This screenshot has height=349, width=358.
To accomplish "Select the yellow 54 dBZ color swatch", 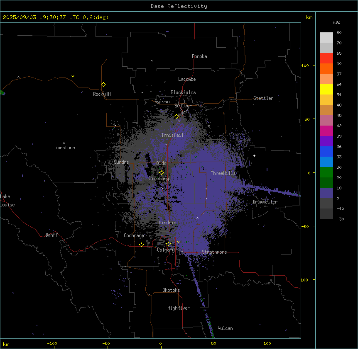I will 326,89.
